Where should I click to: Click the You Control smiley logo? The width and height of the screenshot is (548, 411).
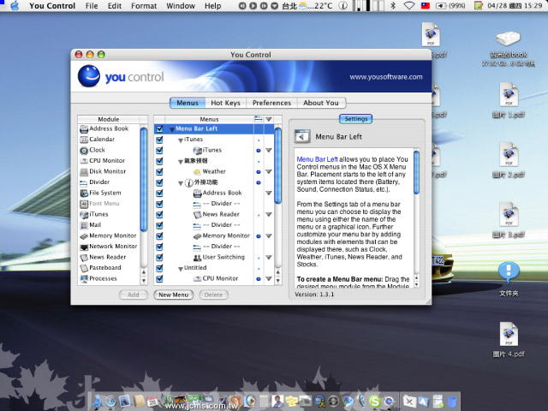[x=89, y=76]
